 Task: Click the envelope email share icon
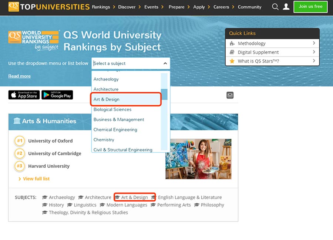click(230, 95)
